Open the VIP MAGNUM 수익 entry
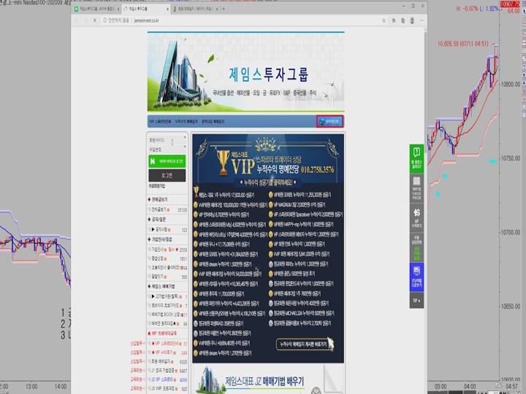The image size is (526, 394). 297,205
